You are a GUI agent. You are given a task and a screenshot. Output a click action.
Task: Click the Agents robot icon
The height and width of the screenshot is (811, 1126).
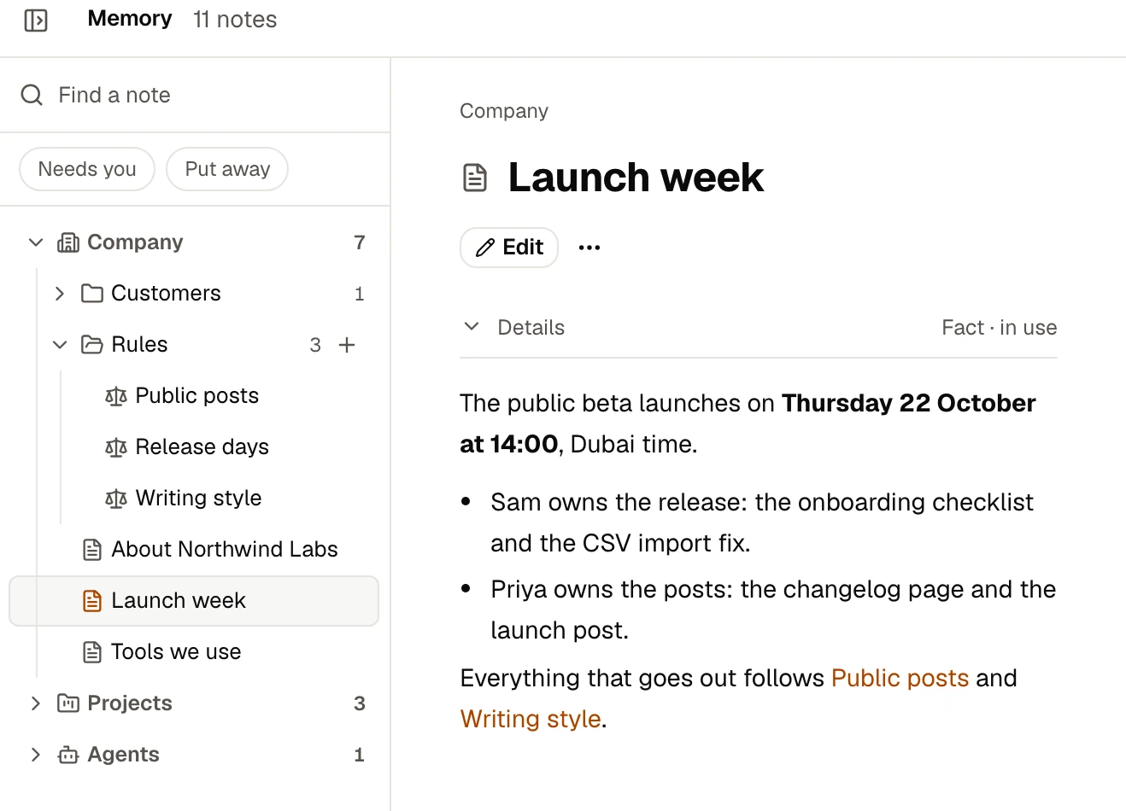pyautogui.click(x=68, y=755)
